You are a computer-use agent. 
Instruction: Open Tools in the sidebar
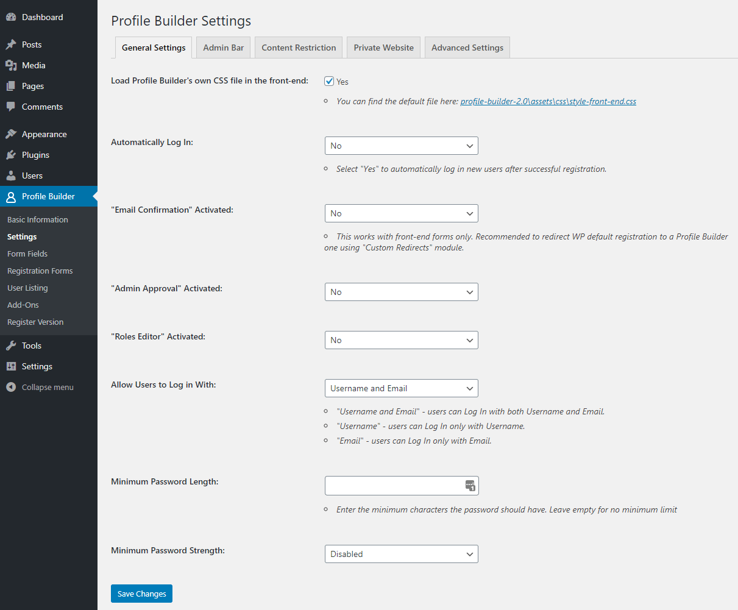click(x=49, y=346)
